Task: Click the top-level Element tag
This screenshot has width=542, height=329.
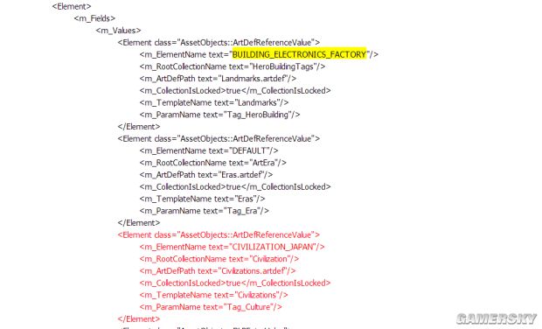Action: [x=72, y=6]
